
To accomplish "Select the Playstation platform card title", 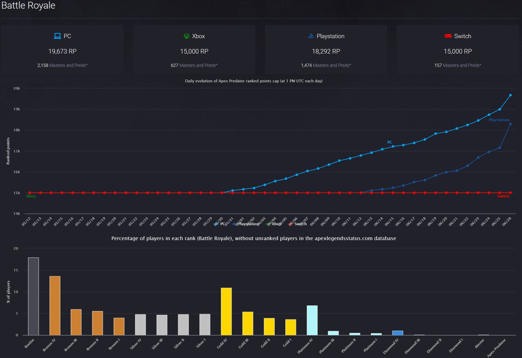I will click(330, 36).
